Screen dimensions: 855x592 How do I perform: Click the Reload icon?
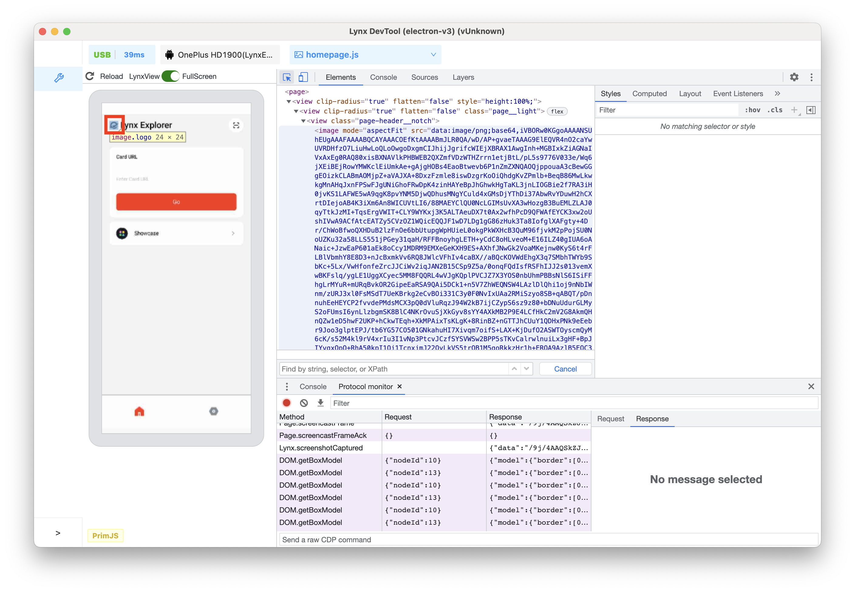tap(90, 76)
